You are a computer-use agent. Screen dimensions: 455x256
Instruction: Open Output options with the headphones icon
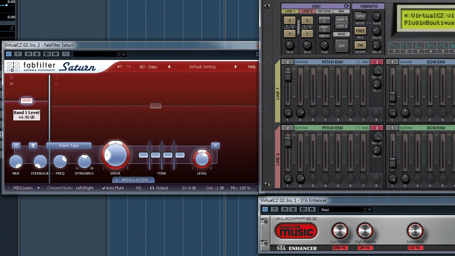click(x=159, y=188)
